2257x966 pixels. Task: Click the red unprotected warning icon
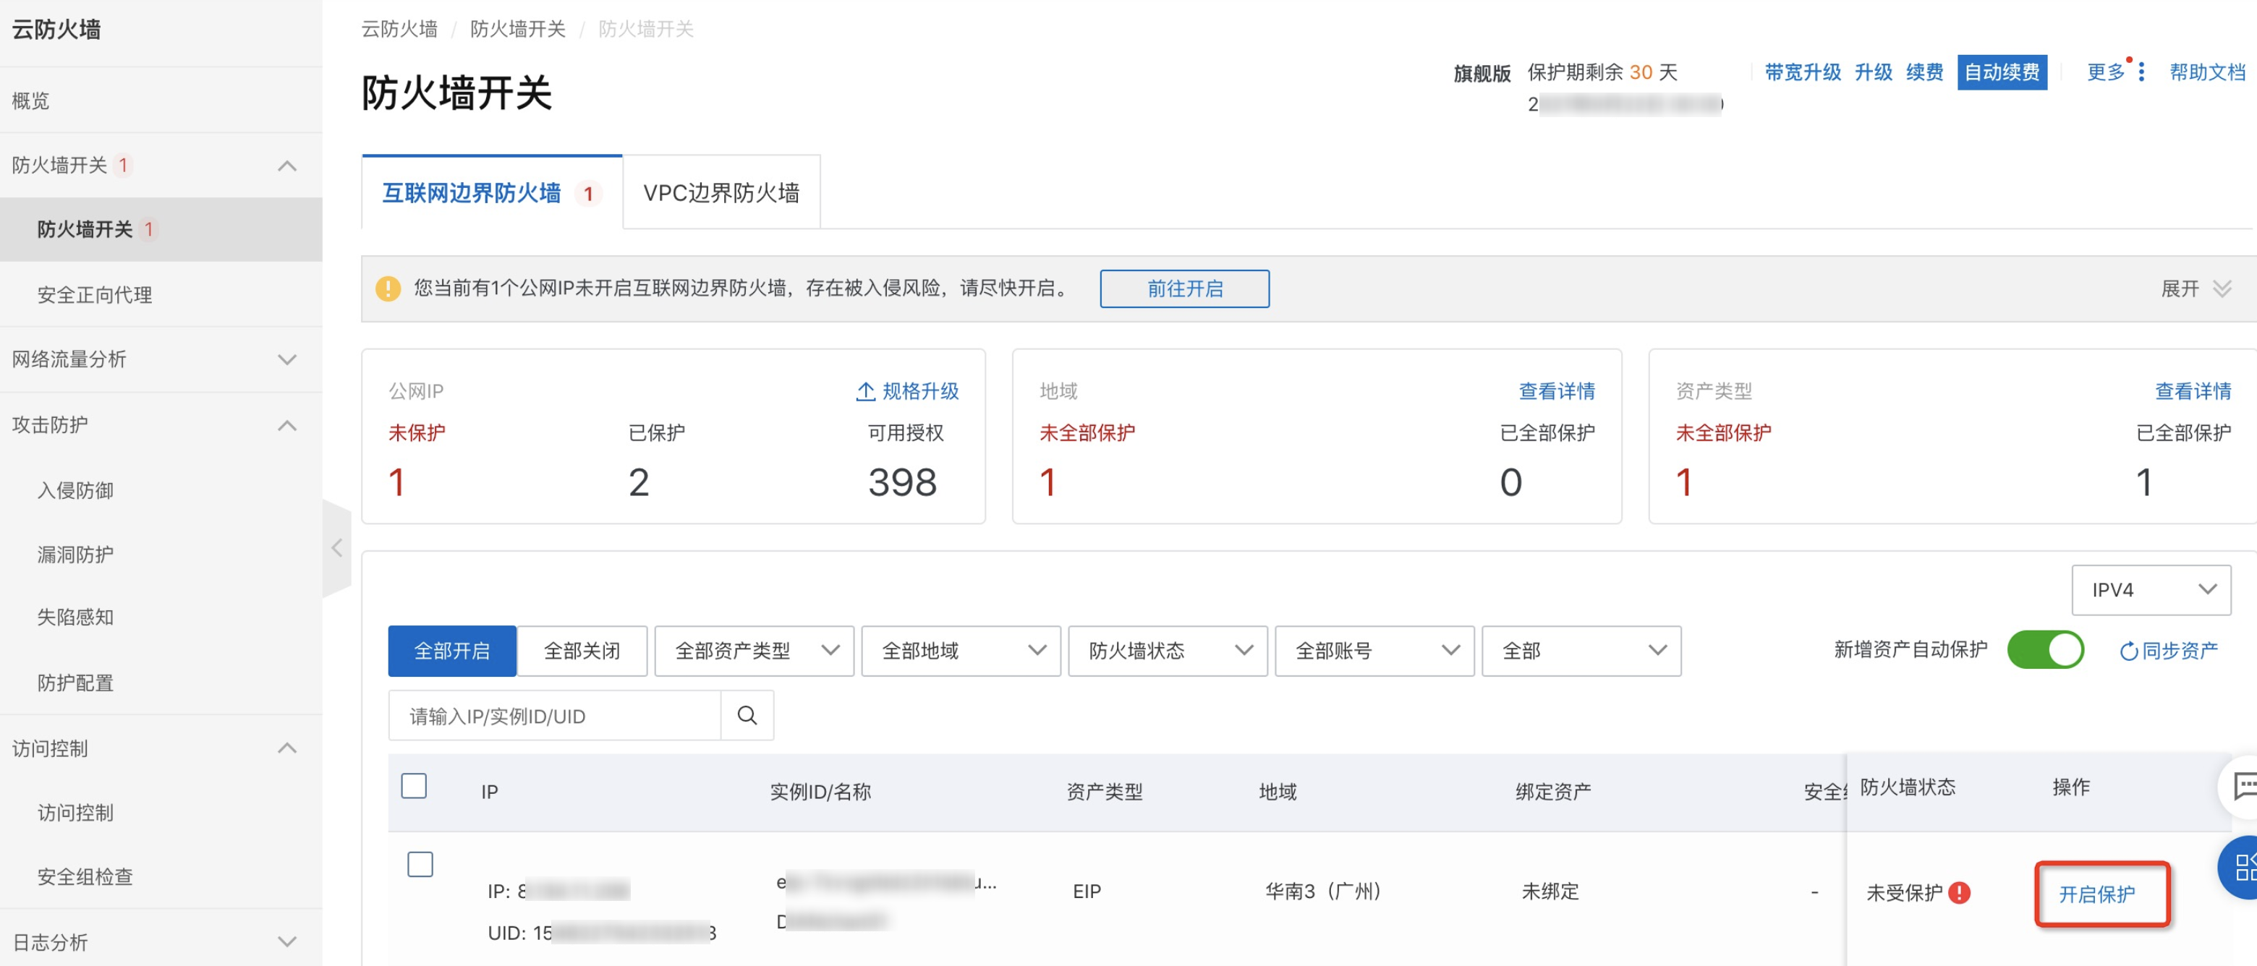point(1959,892)
